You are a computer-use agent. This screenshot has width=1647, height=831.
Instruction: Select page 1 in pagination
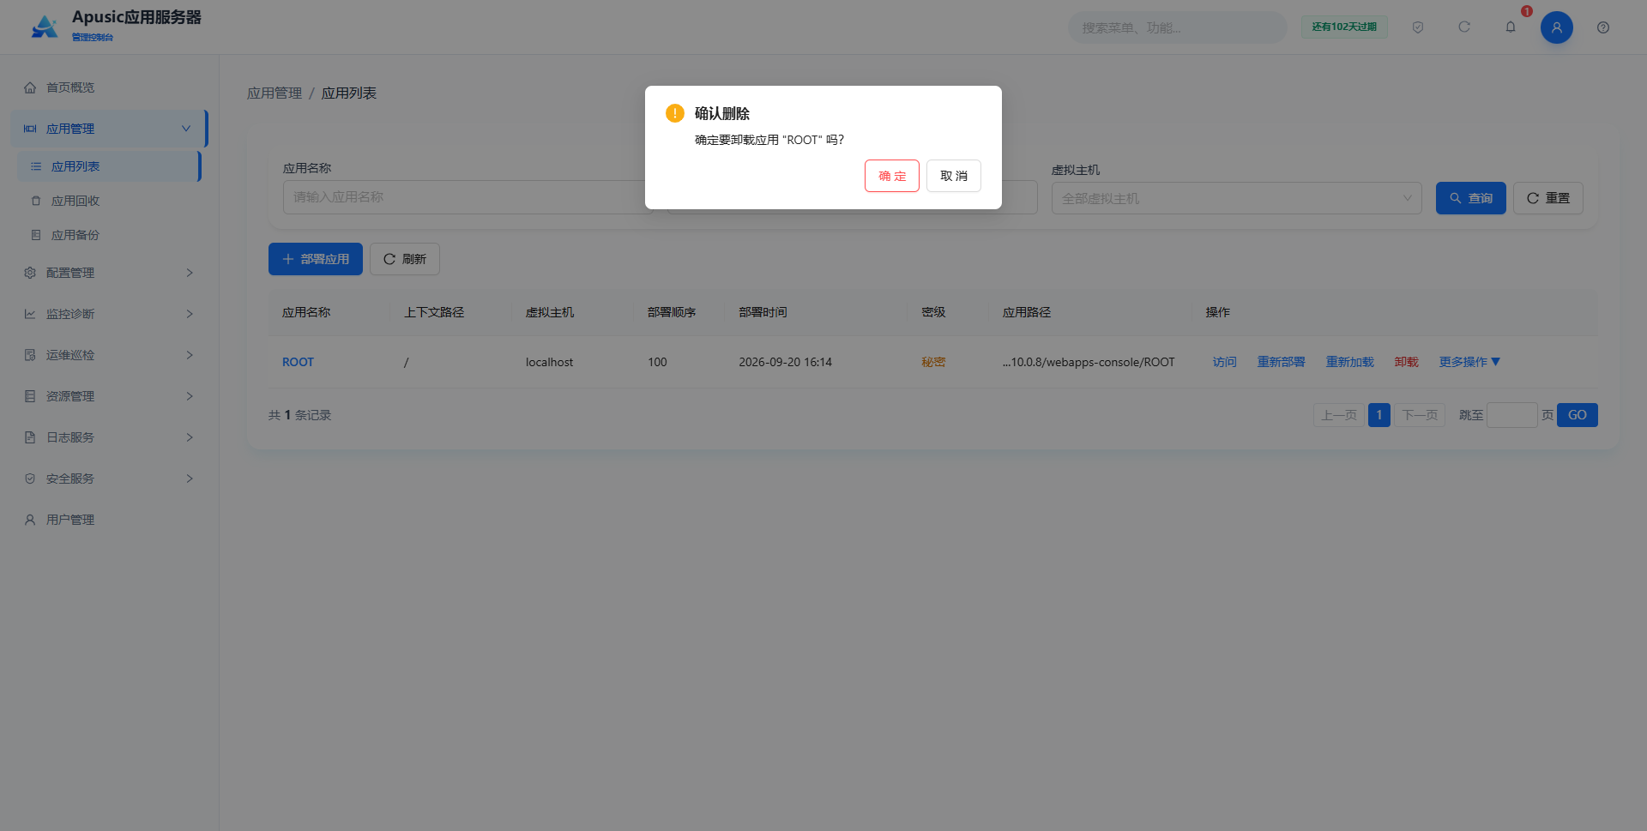point(1379,415)
